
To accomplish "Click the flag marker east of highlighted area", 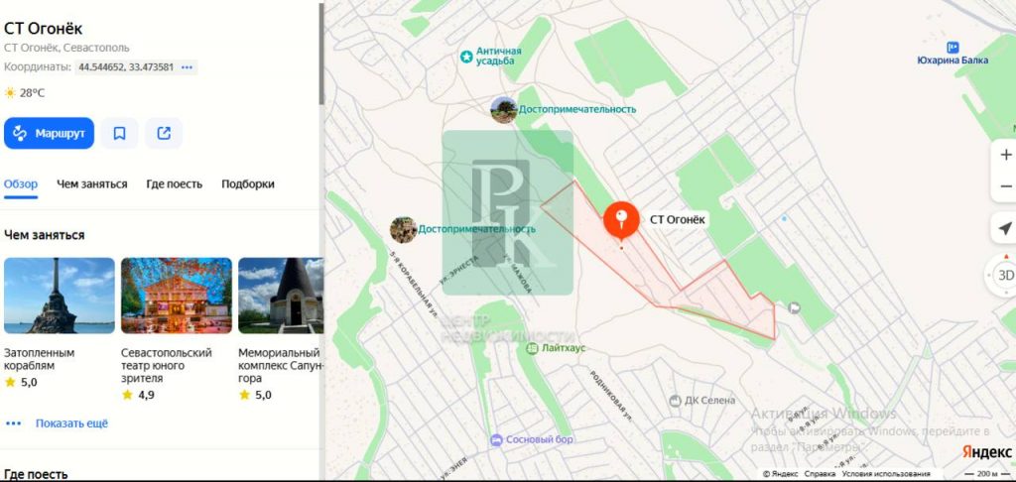I will [x=795, y=307].
